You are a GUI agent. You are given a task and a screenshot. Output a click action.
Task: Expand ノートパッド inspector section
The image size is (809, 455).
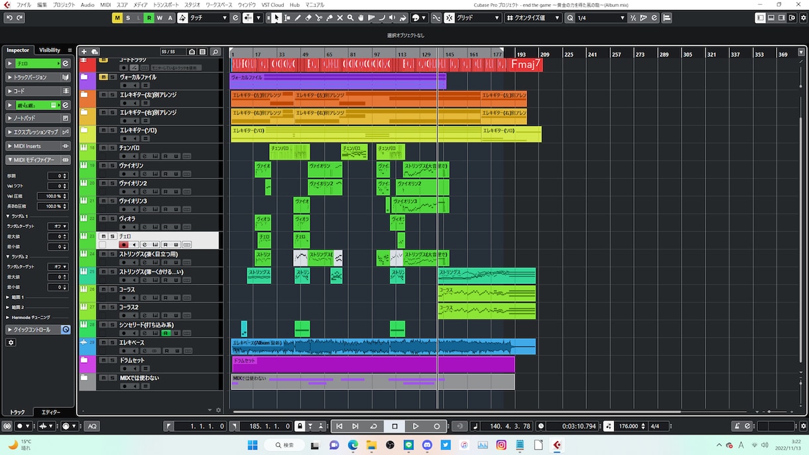(x=38, y=118)
